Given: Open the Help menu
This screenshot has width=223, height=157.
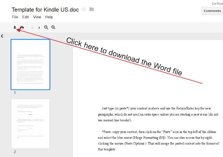Looking at the screenshot, I should point(49,17).
